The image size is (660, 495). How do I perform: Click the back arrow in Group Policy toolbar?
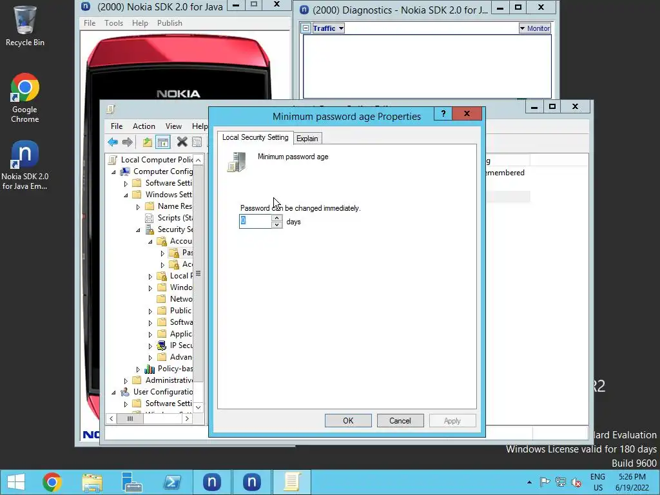tap(113, 142)
